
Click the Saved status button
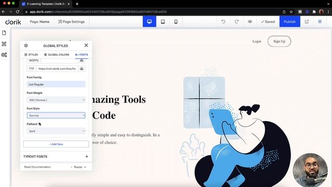tap(268, 22)
